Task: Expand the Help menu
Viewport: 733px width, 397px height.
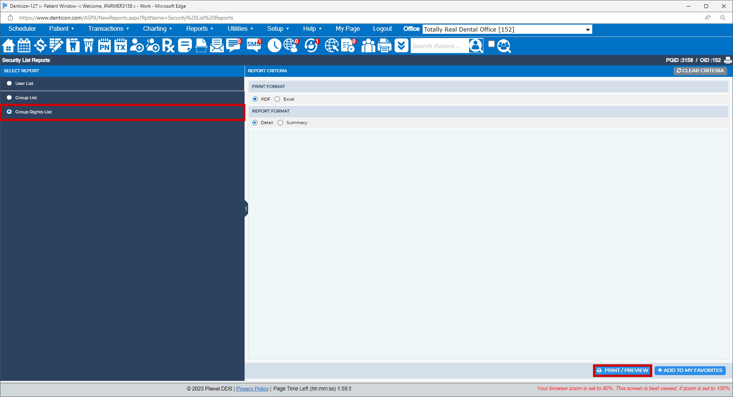Action: (312, 29)
